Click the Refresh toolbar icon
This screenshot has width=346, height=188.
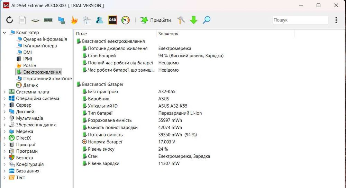9,20
